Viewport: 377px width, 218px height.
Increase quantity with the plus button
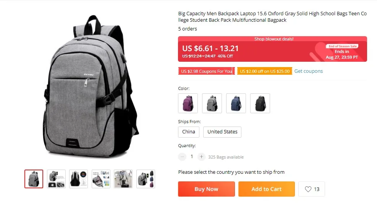(x=201, y=157)
